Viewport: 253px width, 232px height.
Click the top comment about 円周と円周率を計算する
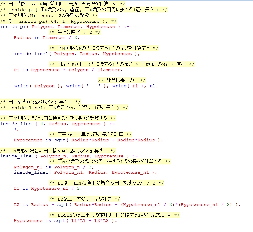pyautogui.click(x=63, y=4)
